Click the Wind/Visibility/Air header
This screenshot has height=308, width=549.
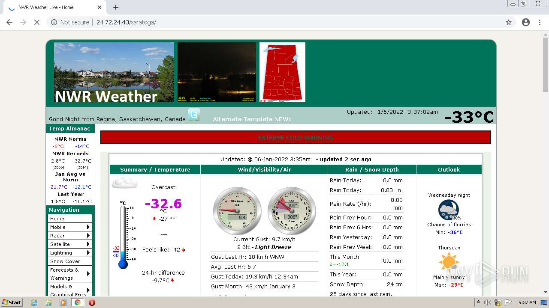264,169
